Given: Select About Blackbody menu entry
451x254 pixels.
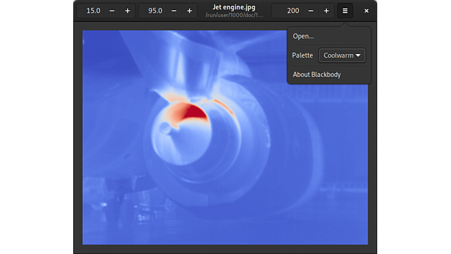Looking at the screenshot, I should click(x=317, y=74).
